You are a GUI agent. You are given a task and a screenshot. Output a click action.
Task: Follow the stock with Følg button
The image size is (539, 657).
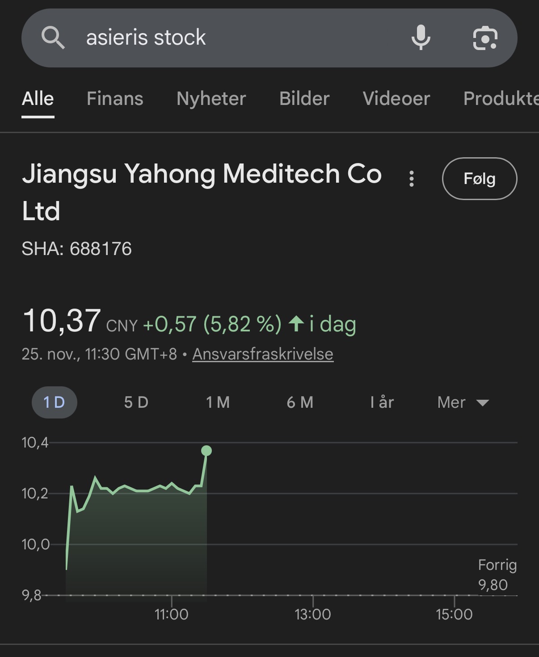(479, 179)
